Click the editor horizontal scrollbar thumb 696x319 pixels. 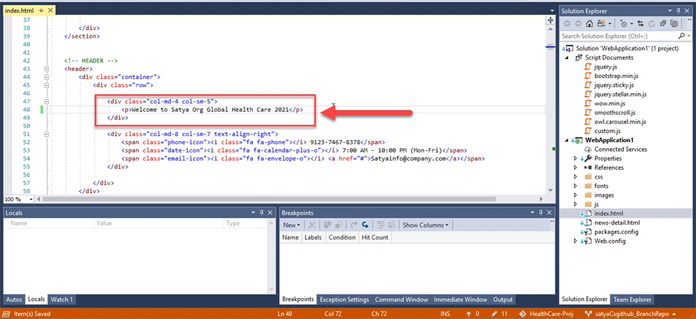pyautogui.click(x=268, y=199)
